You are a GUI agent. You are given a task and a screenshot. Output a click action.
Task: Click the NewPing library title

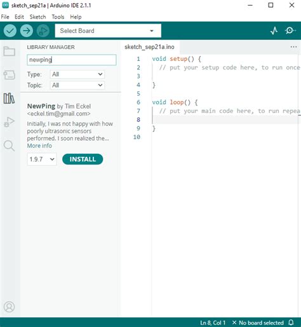(41, 106)
